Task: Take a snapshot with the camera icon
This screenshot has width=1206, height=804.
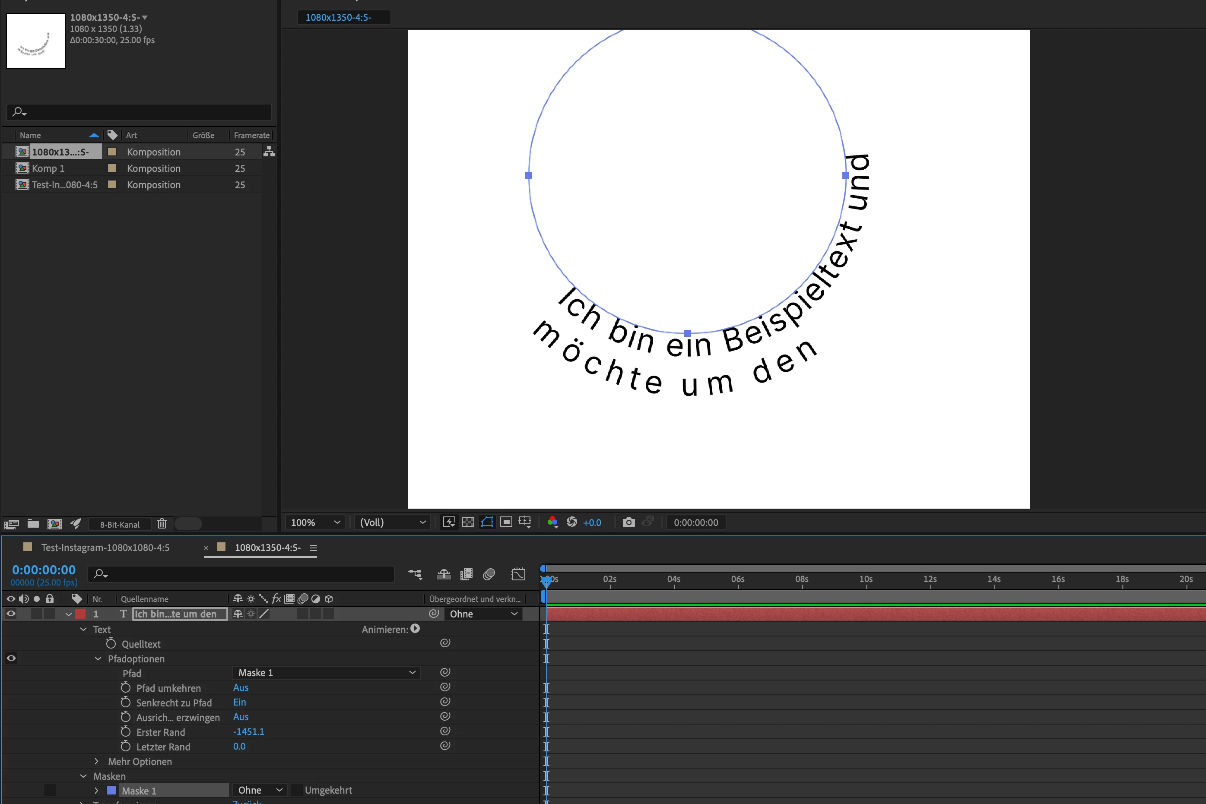Action: 628,522
